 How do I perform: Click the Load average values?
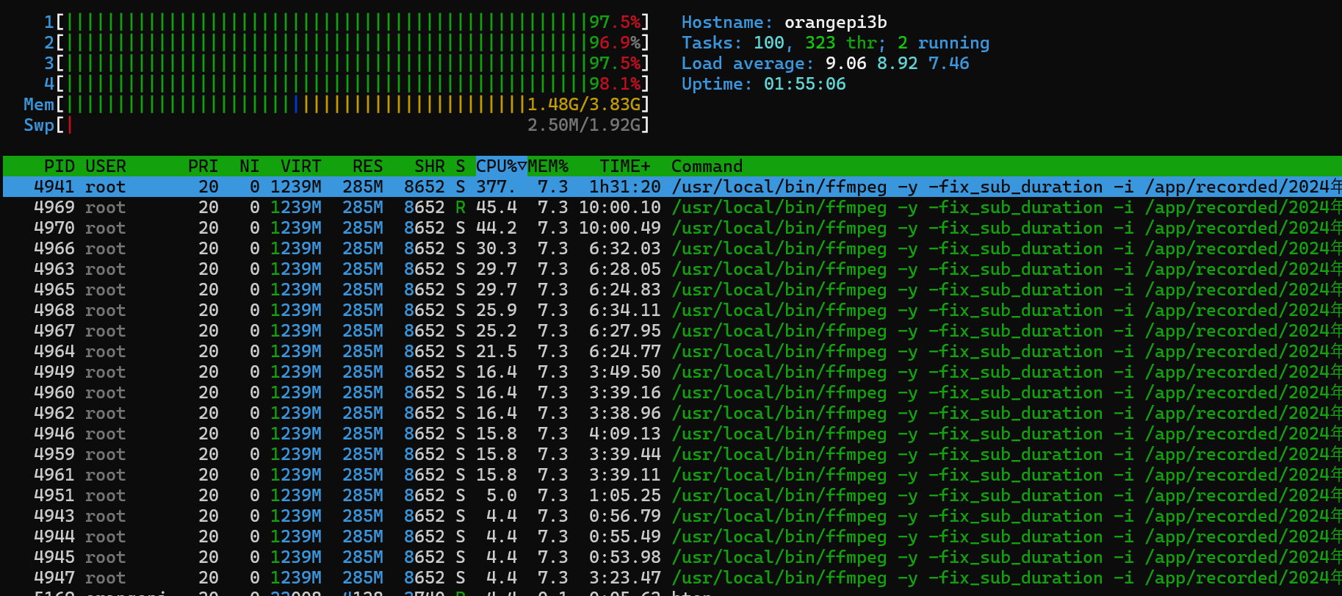click(898, 63)
